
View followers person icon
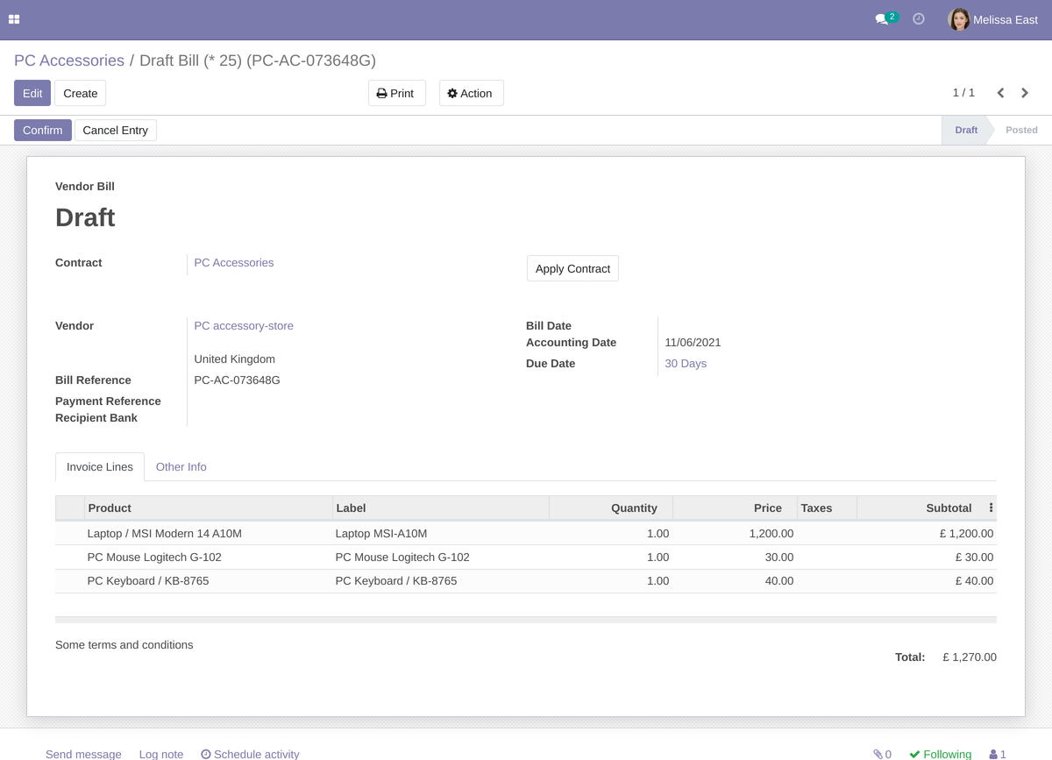(x=993, y=754)
